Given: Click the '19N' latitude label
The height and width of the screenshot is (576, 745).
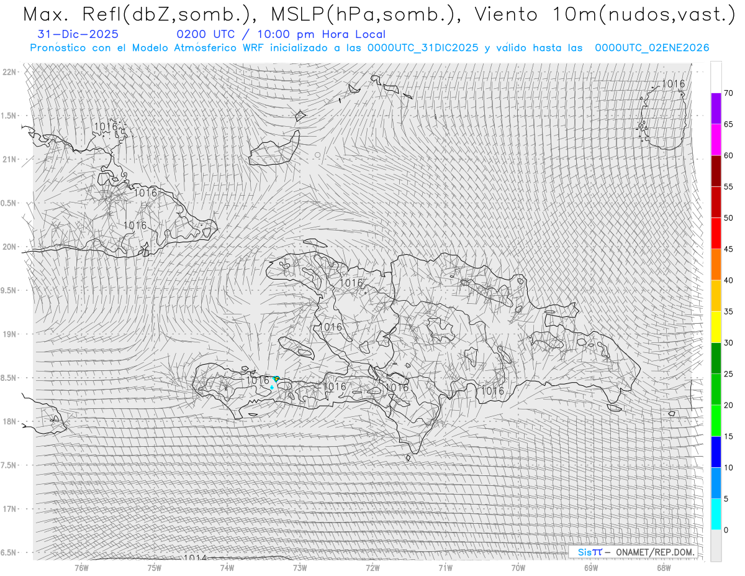Looking at the screenshot, I should tap(9, 334).
